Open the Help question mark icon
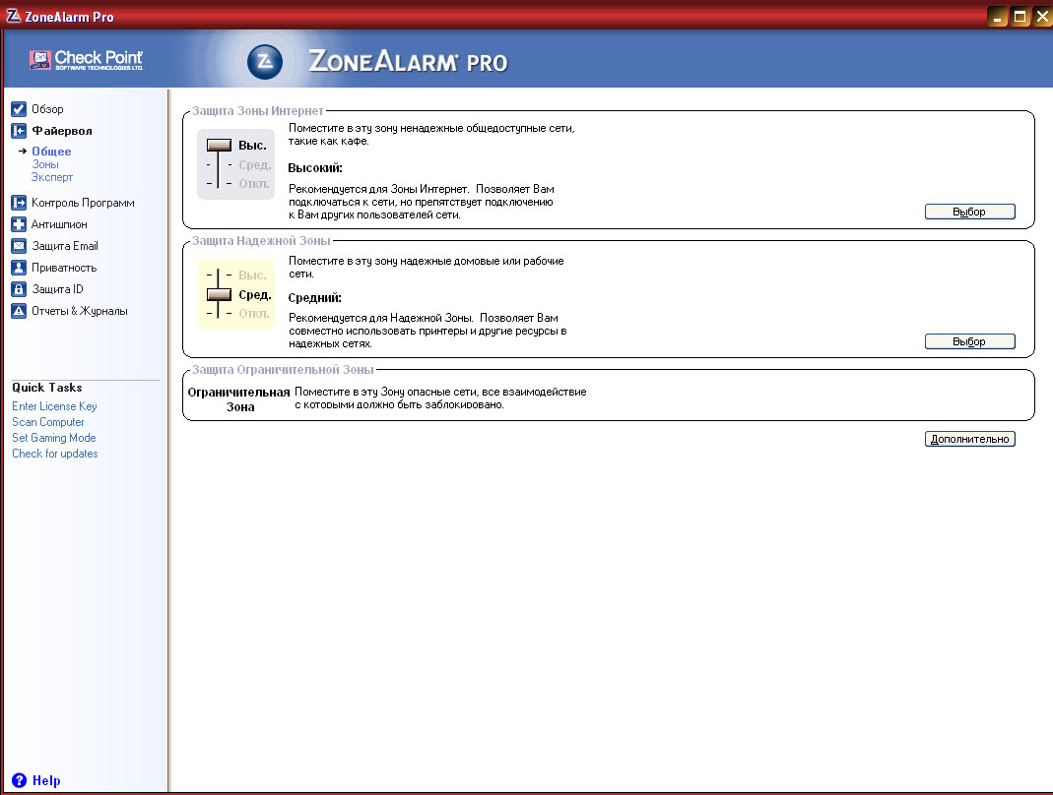 click(19, 780)
